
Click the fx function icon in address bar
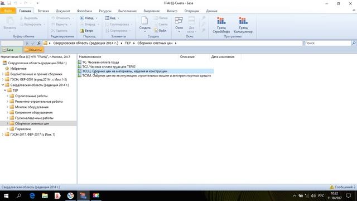pos(39,43)
